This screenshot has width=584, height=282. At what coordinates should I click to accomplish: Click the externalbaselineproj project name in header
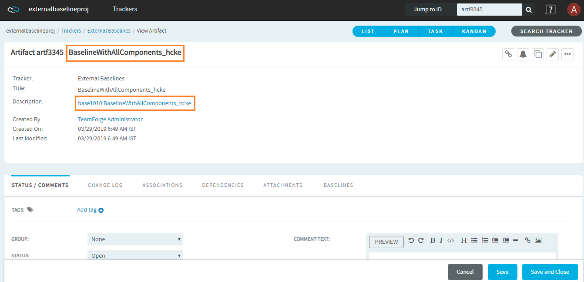tap(59, 9)
